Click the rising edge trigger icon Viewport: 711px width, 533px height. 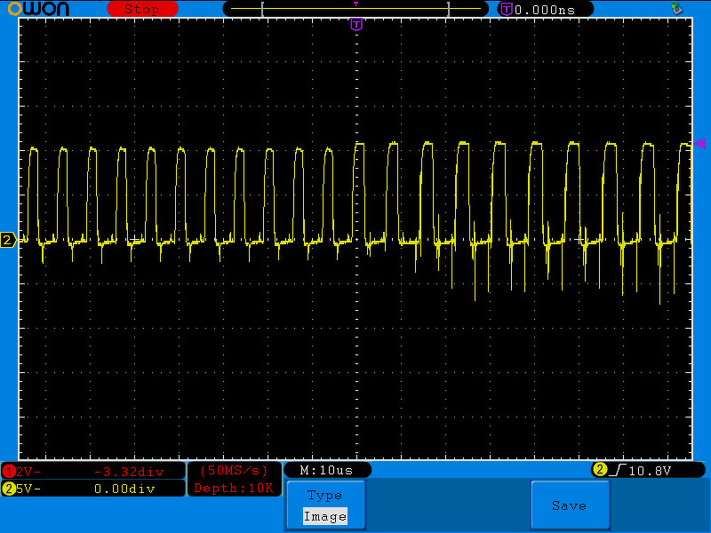618,470
